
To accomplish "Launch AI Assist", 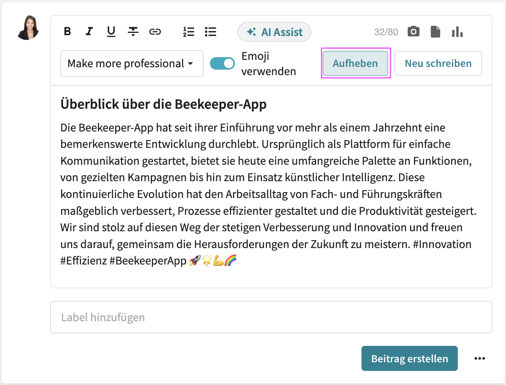I will click(274, 32).
